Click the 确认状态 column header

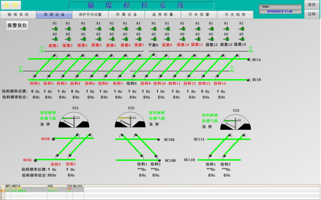click(x=78, y=186)
